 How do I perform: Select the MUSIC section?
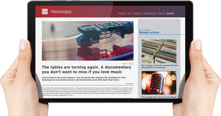[170, 14]
